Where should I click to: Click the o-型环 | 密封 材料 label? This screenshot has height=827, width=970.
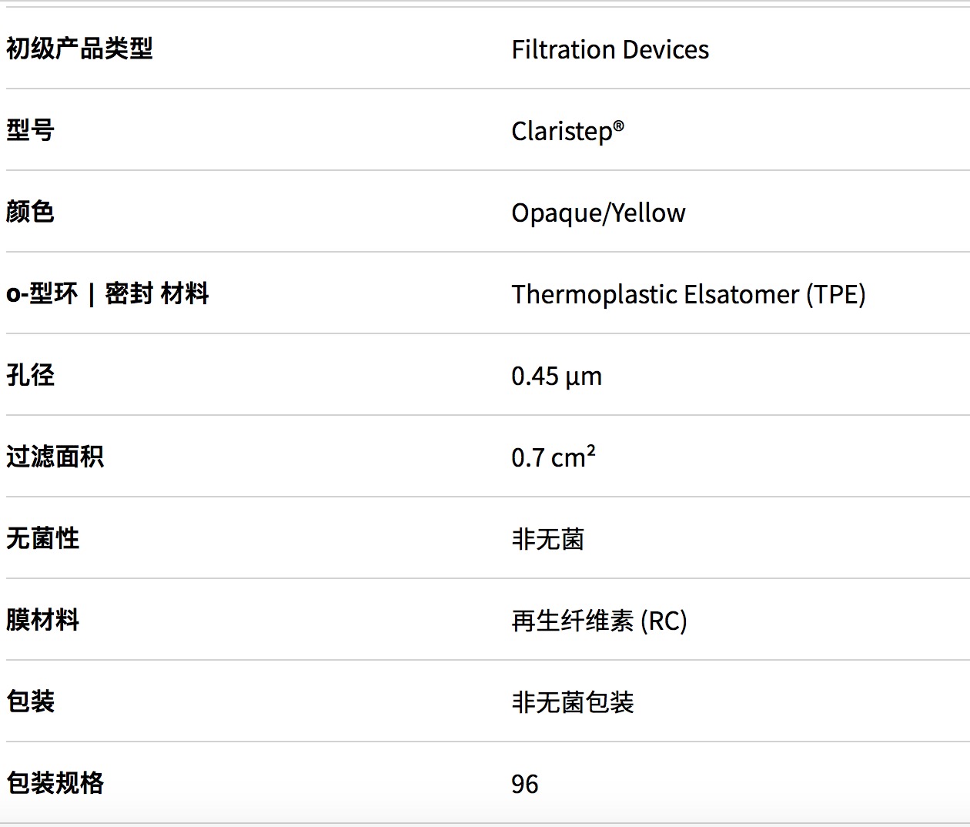(108, 293)
